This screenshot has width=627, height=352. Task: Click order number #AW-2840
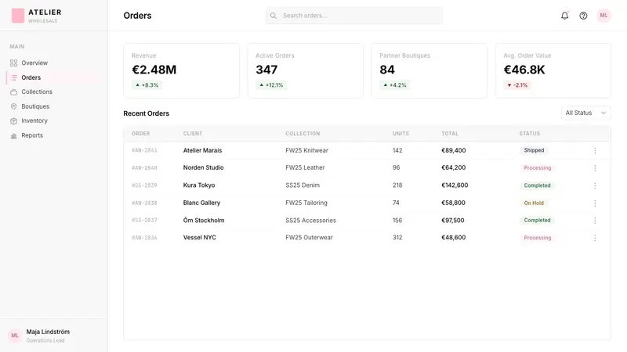(144, 168)
